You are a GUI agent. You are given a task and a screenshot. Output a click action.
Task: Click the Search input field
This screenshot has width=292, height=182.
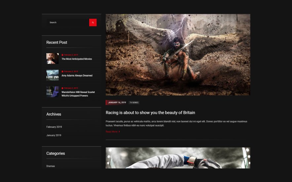68,23
